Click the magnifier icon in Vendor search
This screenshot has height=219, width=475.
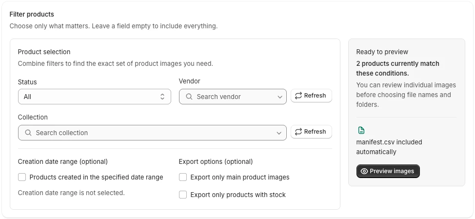(x=189, y=97)
